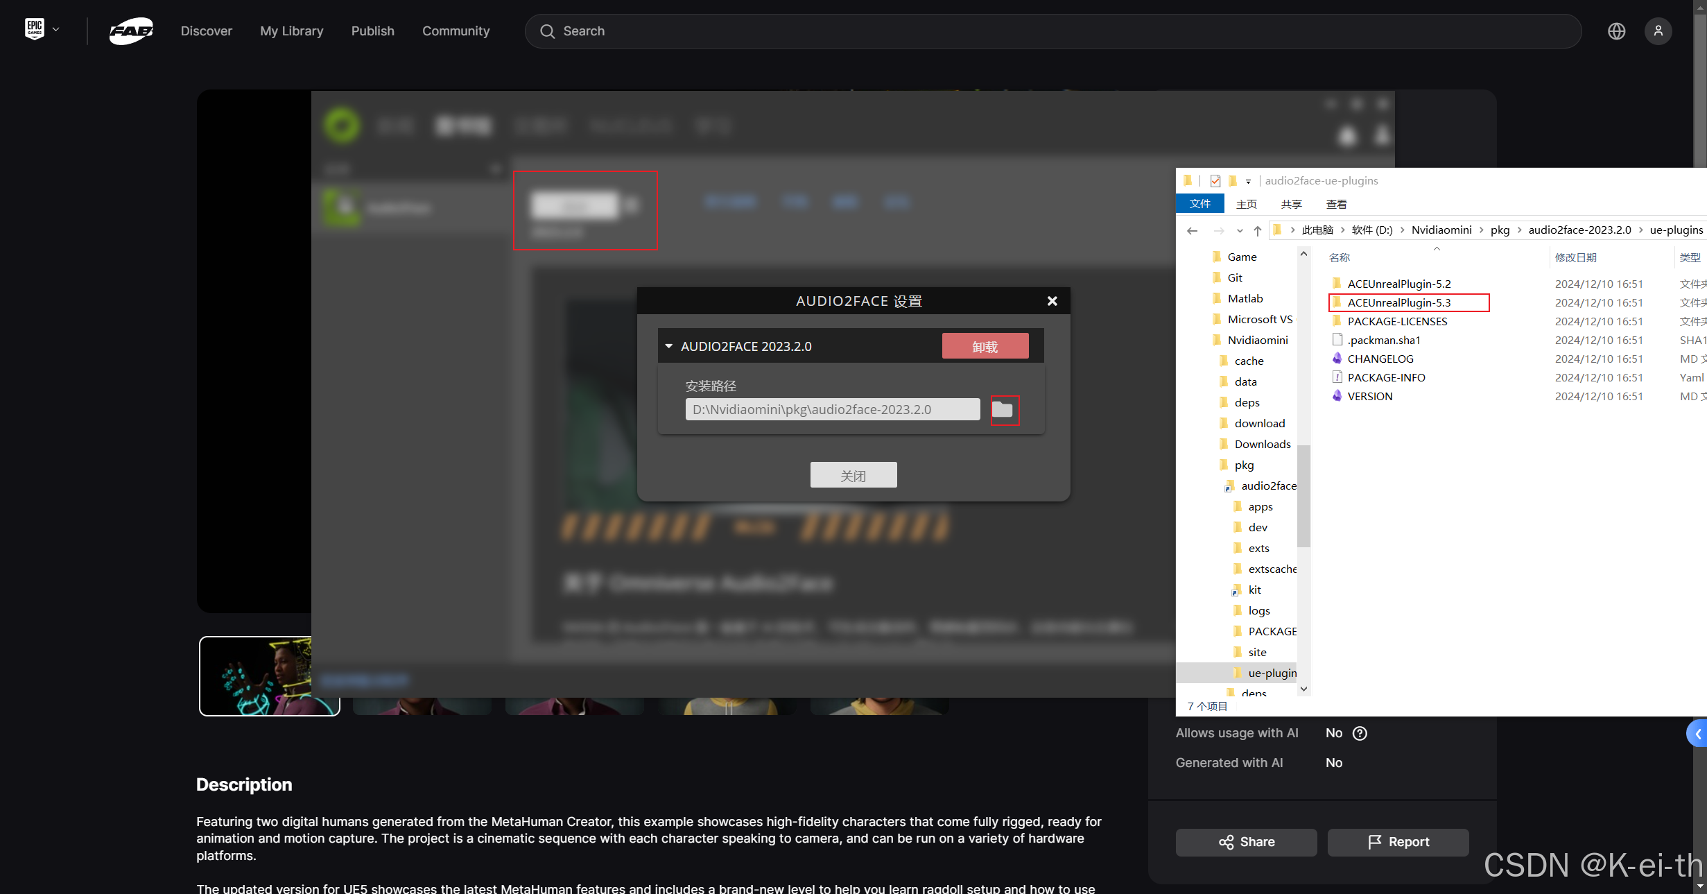Click the first MetaHuman preview thumbnail
Image resolution: width=1707 pixels, height=894 pixels.
[255, 676]
